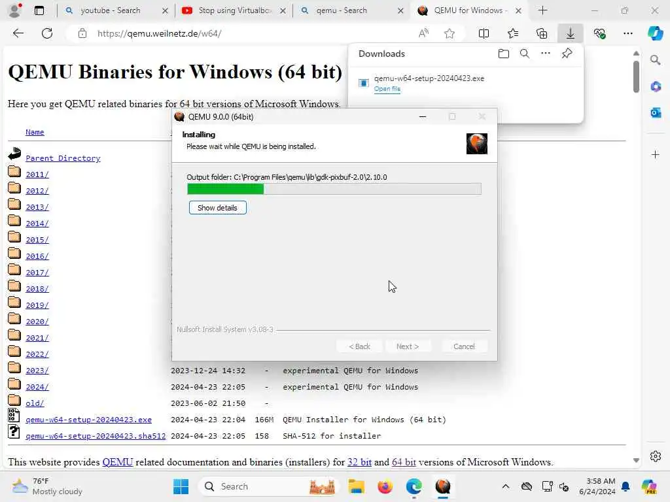This screenshot has width=670, height=502.
Task: Open split screen view icon
Action: 484,33
